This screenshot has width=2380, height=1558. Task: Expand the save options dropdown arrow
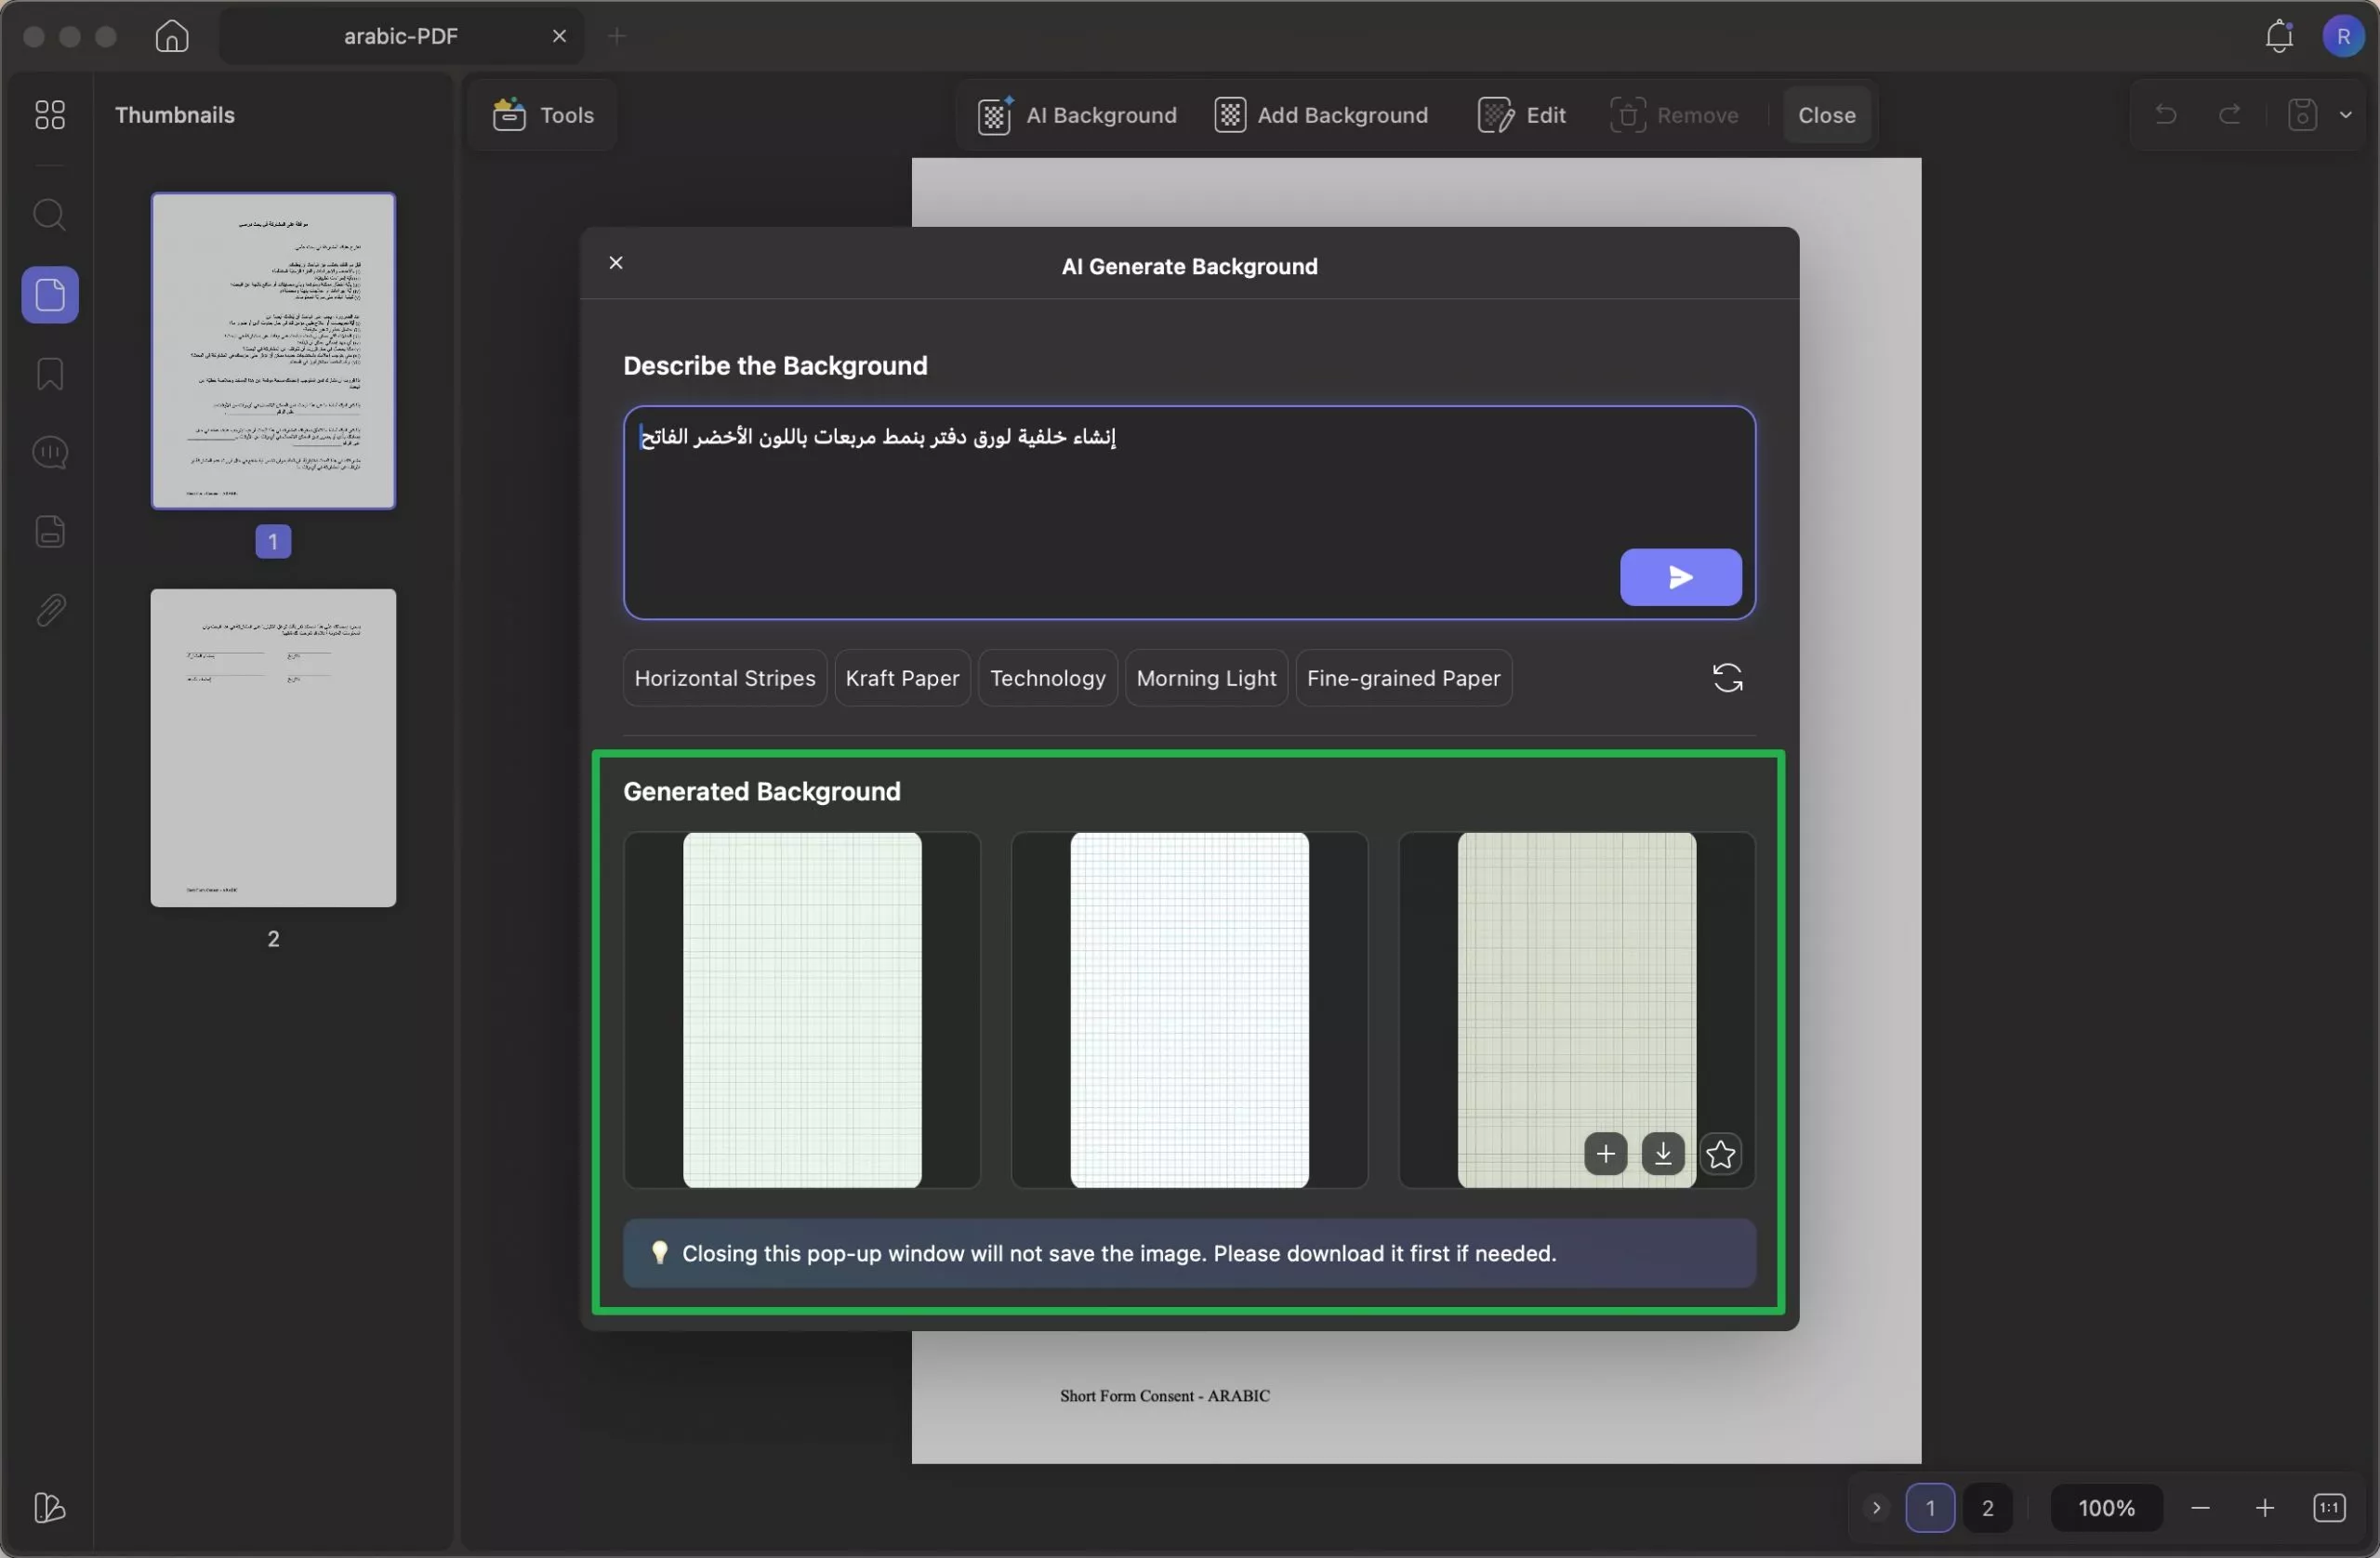[2346, 115]
